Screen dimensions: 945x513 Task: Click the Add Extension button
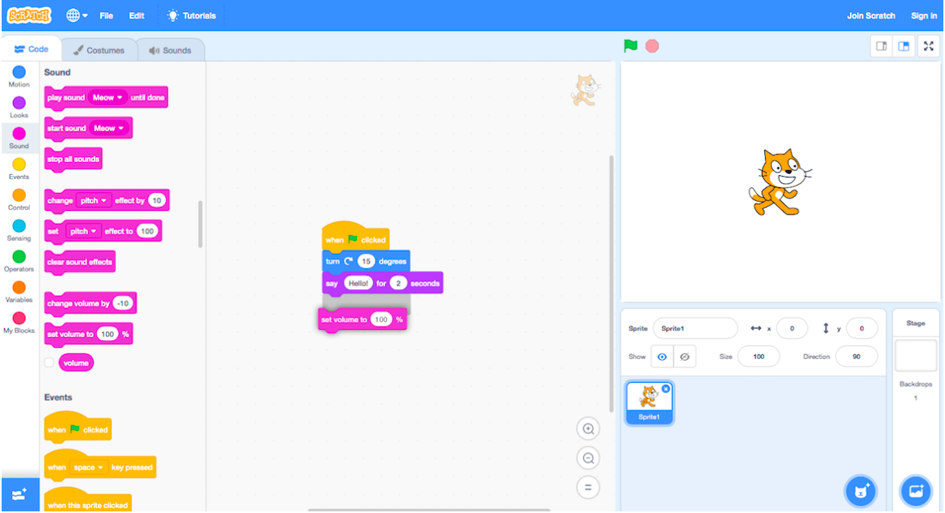point(20,494)
